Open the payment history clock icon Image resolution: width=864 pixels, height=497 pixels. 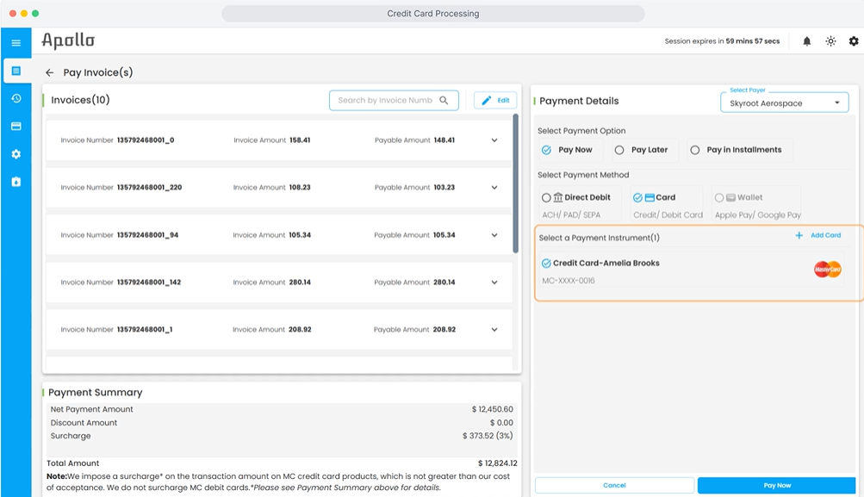point(16,98)
